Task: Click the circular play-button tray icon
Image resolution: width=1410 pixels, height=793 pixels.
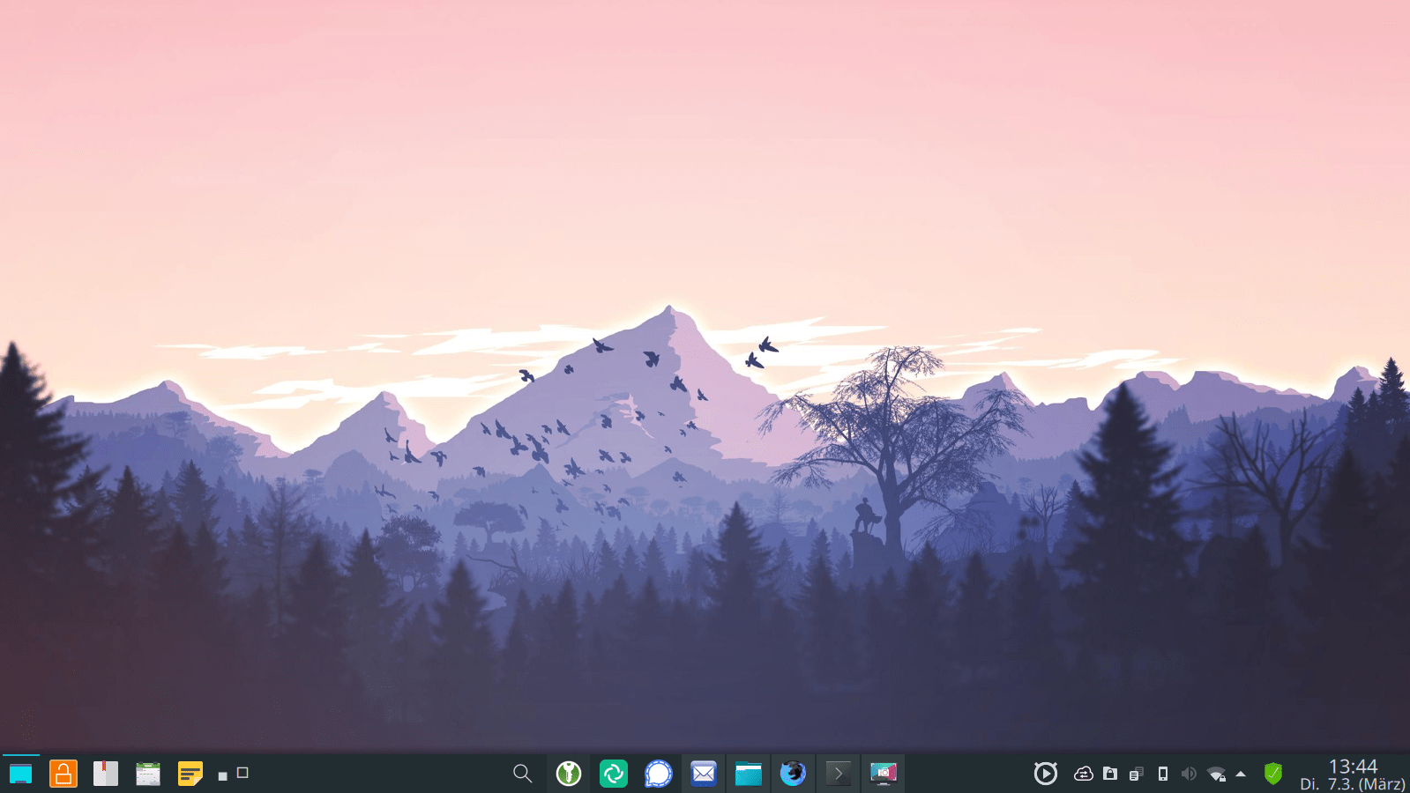Action: (1046, 774)
